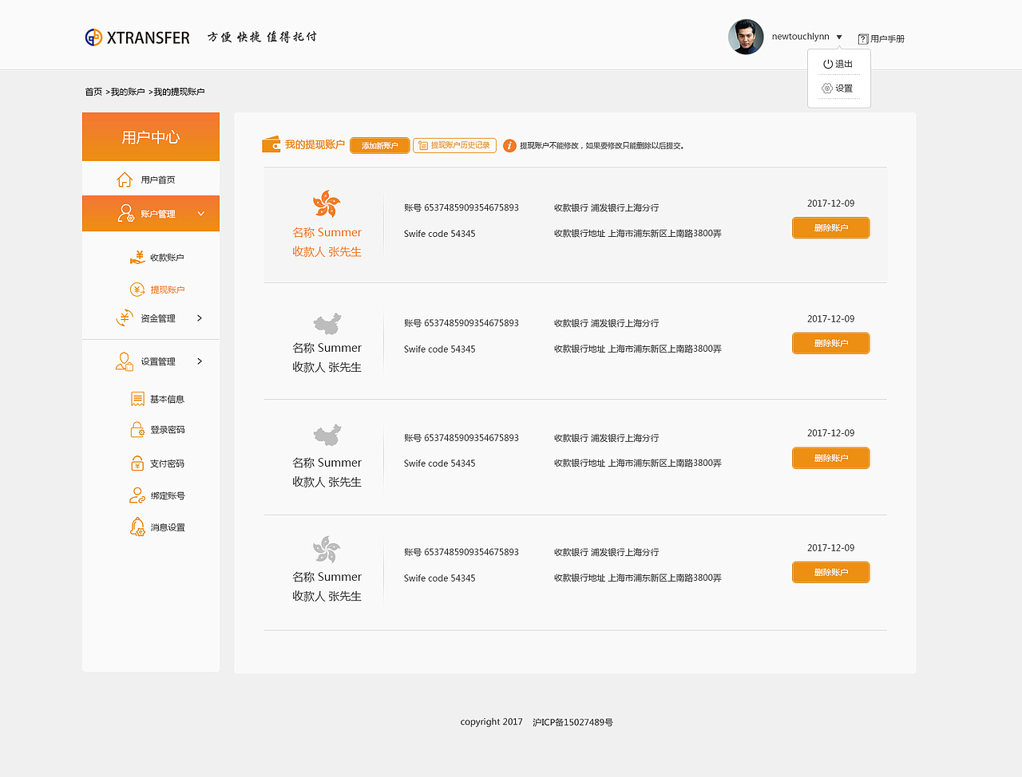Open the newtouchlynn profile avatar

point(746,37)
